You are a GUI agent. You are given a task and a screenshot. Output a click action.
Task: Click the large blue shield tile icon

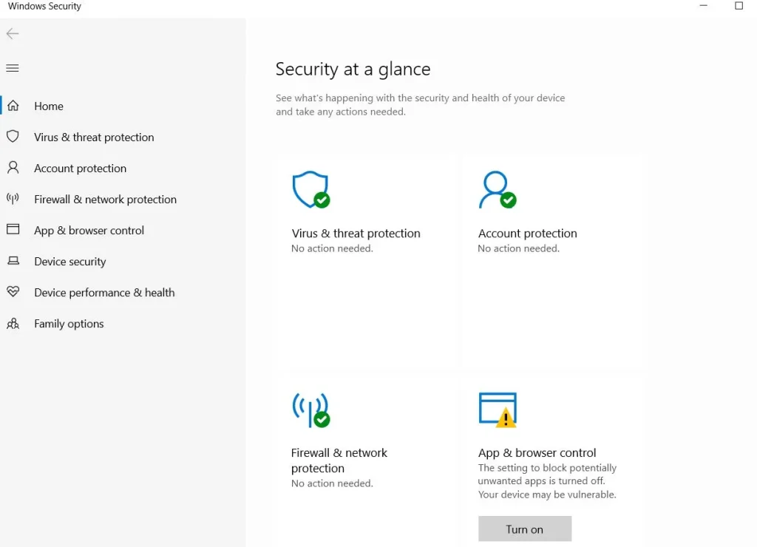(x=311, y=190)
